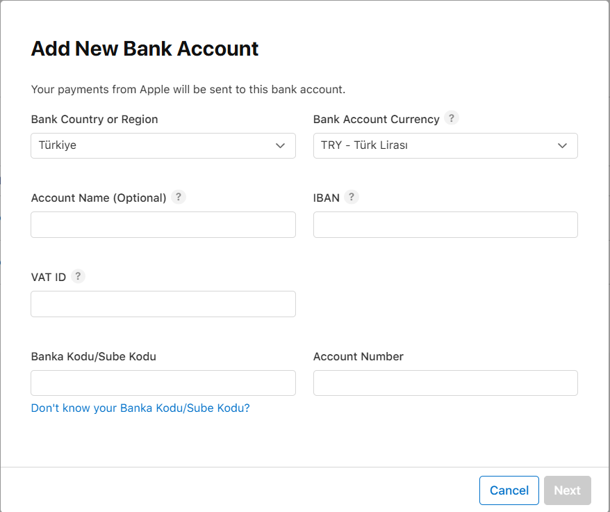Cancel adding the bank account
The image size is (610, 512).
pos(509,490)
